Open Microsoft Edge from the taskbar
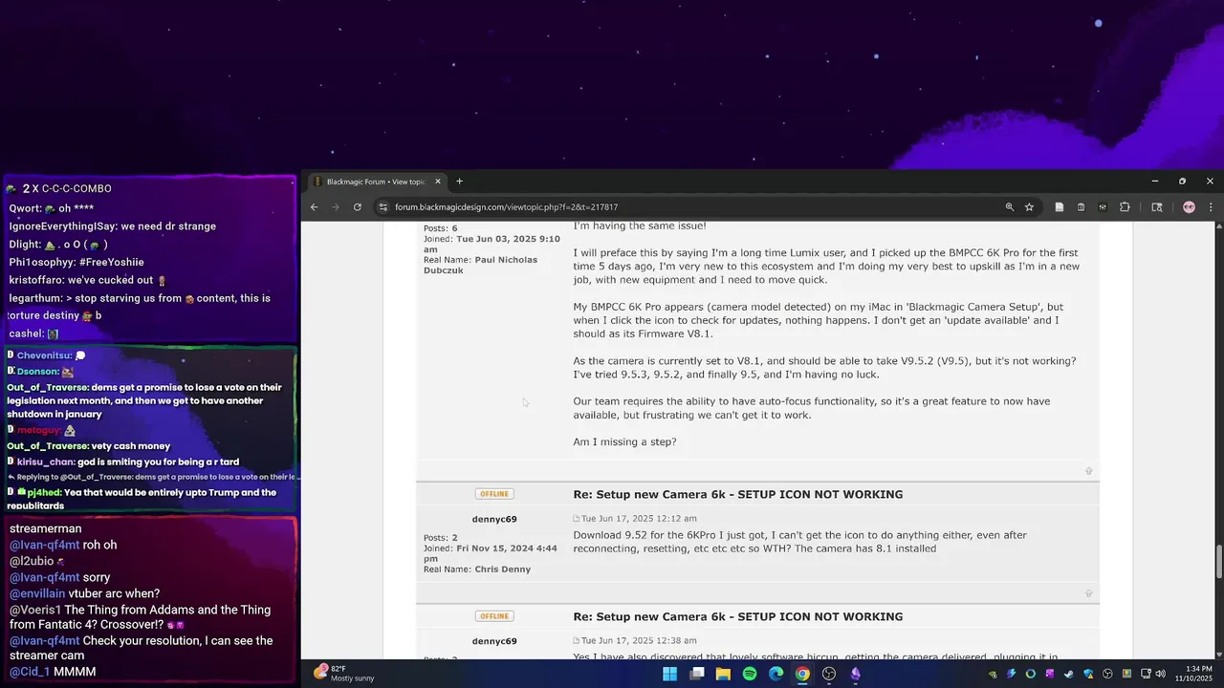Image resolution: width=1224 pixels, height=688 pixels. 776,674
